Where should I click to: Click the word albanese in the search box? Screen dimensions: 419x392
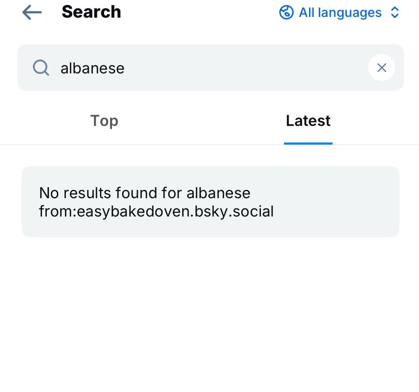click(93, 68)
